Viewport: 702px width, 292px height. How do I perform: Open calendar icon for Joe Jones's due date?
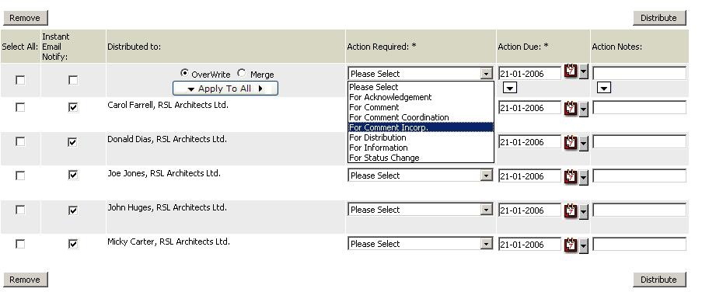click(x=571, y=176)
